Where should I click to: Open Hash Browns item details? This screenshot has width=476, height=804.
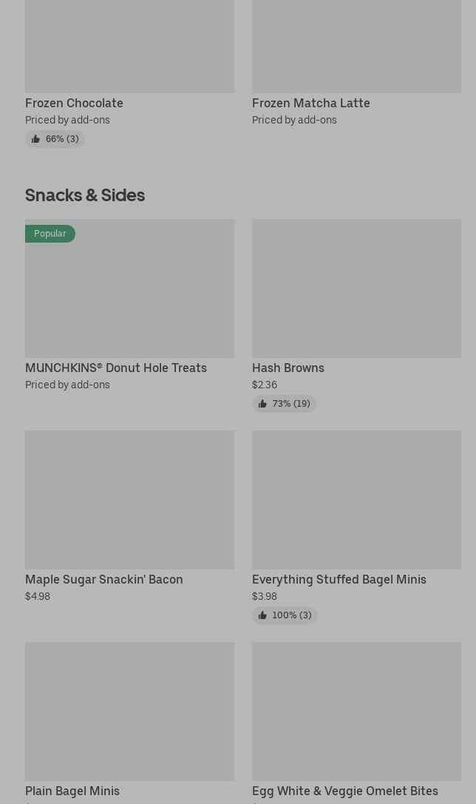point(288,368)
